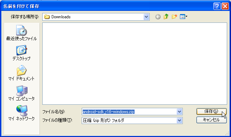Expand the Save in (保存する場所) dropdown
231x137 pixels.
pos(146,17)
